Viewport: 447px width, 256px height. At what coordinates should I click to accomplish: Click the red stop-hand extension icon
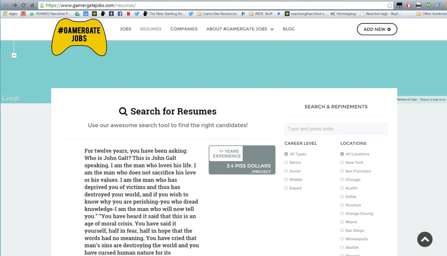[x=409, y=6]
